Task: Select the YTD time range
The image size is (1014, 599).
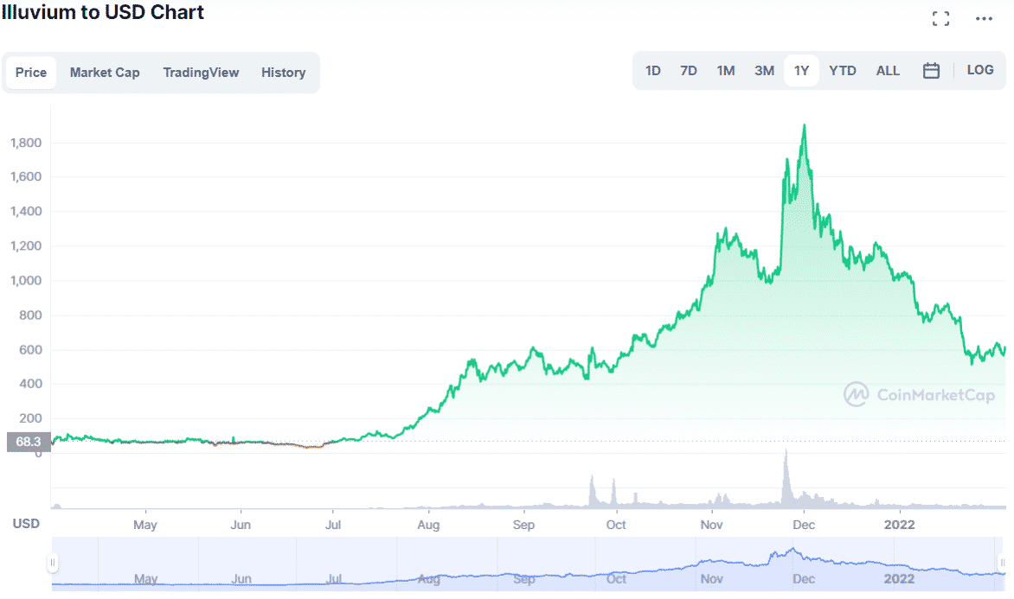Action: click(843, 70)
